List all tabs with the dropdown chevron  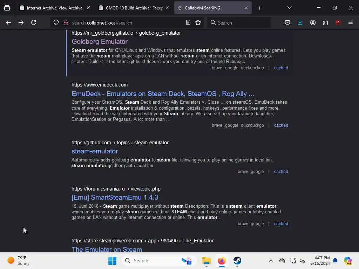(x=289, y=8)
